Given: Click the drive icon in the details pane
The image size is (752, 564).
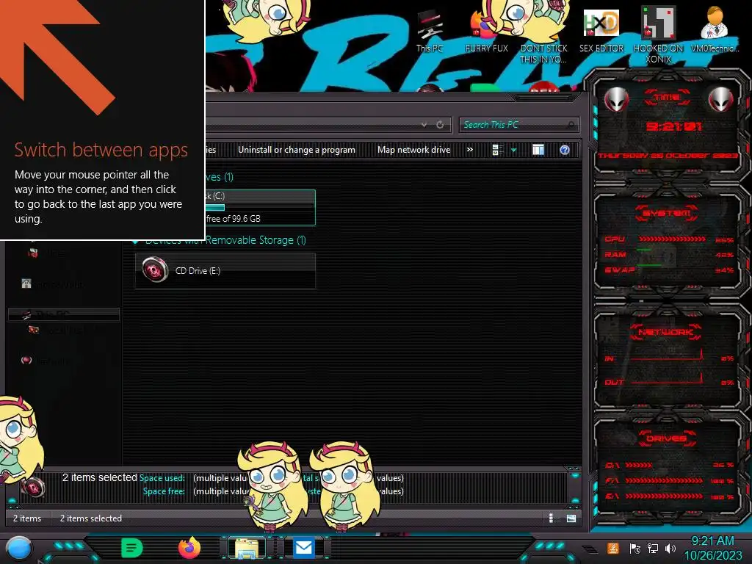Looking at the screenshot, I should pyautogui.click(x=34, y=488).
